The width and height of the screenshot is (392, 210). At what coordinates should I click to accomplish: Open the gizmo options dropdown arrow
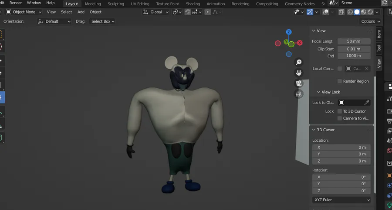click(316, 12)
